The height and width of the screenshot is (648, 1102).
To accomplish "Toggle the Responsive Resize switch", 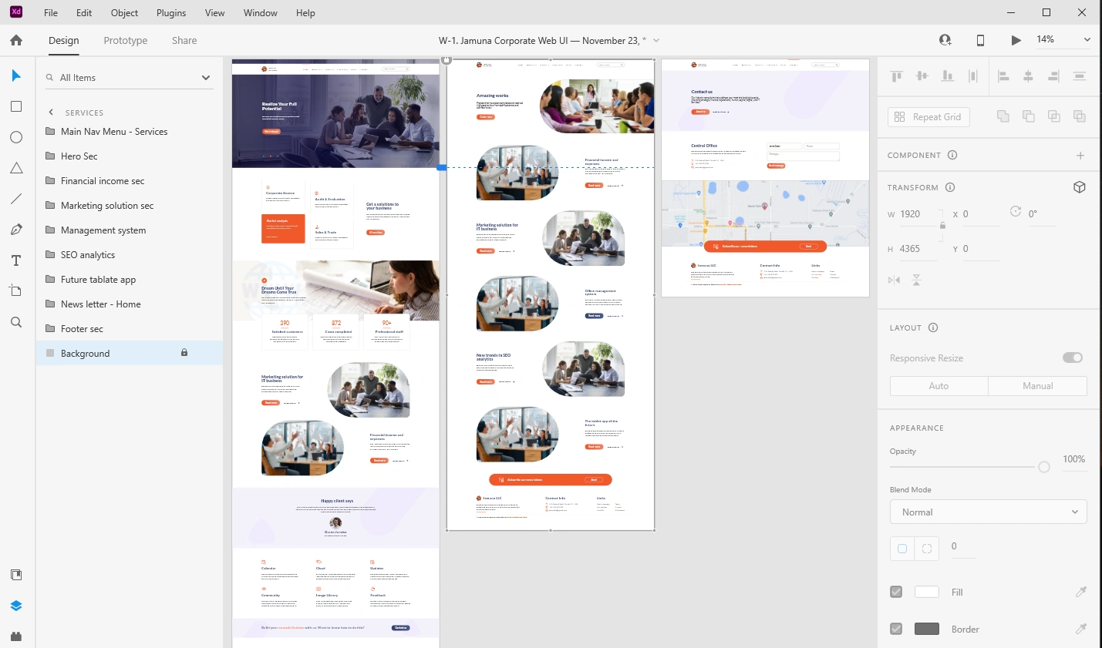I will click(1073, 358).
